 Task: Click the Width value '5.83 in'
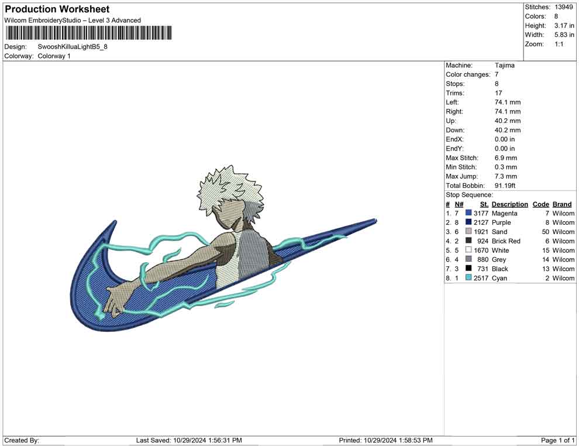(564, 35)
